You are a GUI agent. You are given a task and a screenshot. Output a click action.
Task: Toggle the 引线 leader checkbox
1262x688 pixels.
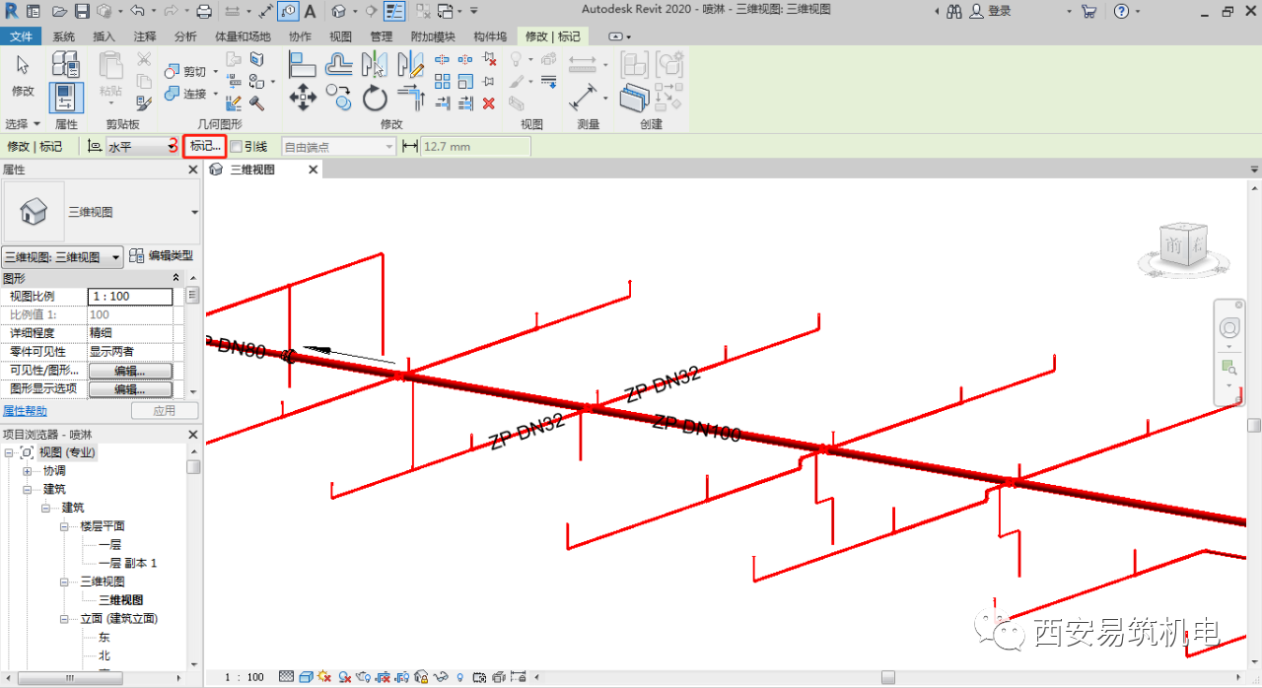tap(236, 147)
